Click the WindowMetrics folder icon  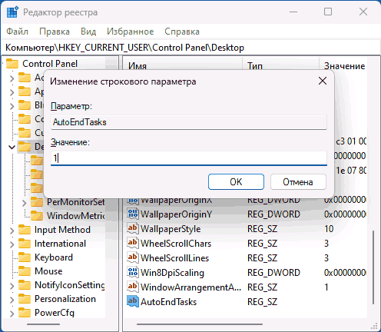(x=37, y=216)
